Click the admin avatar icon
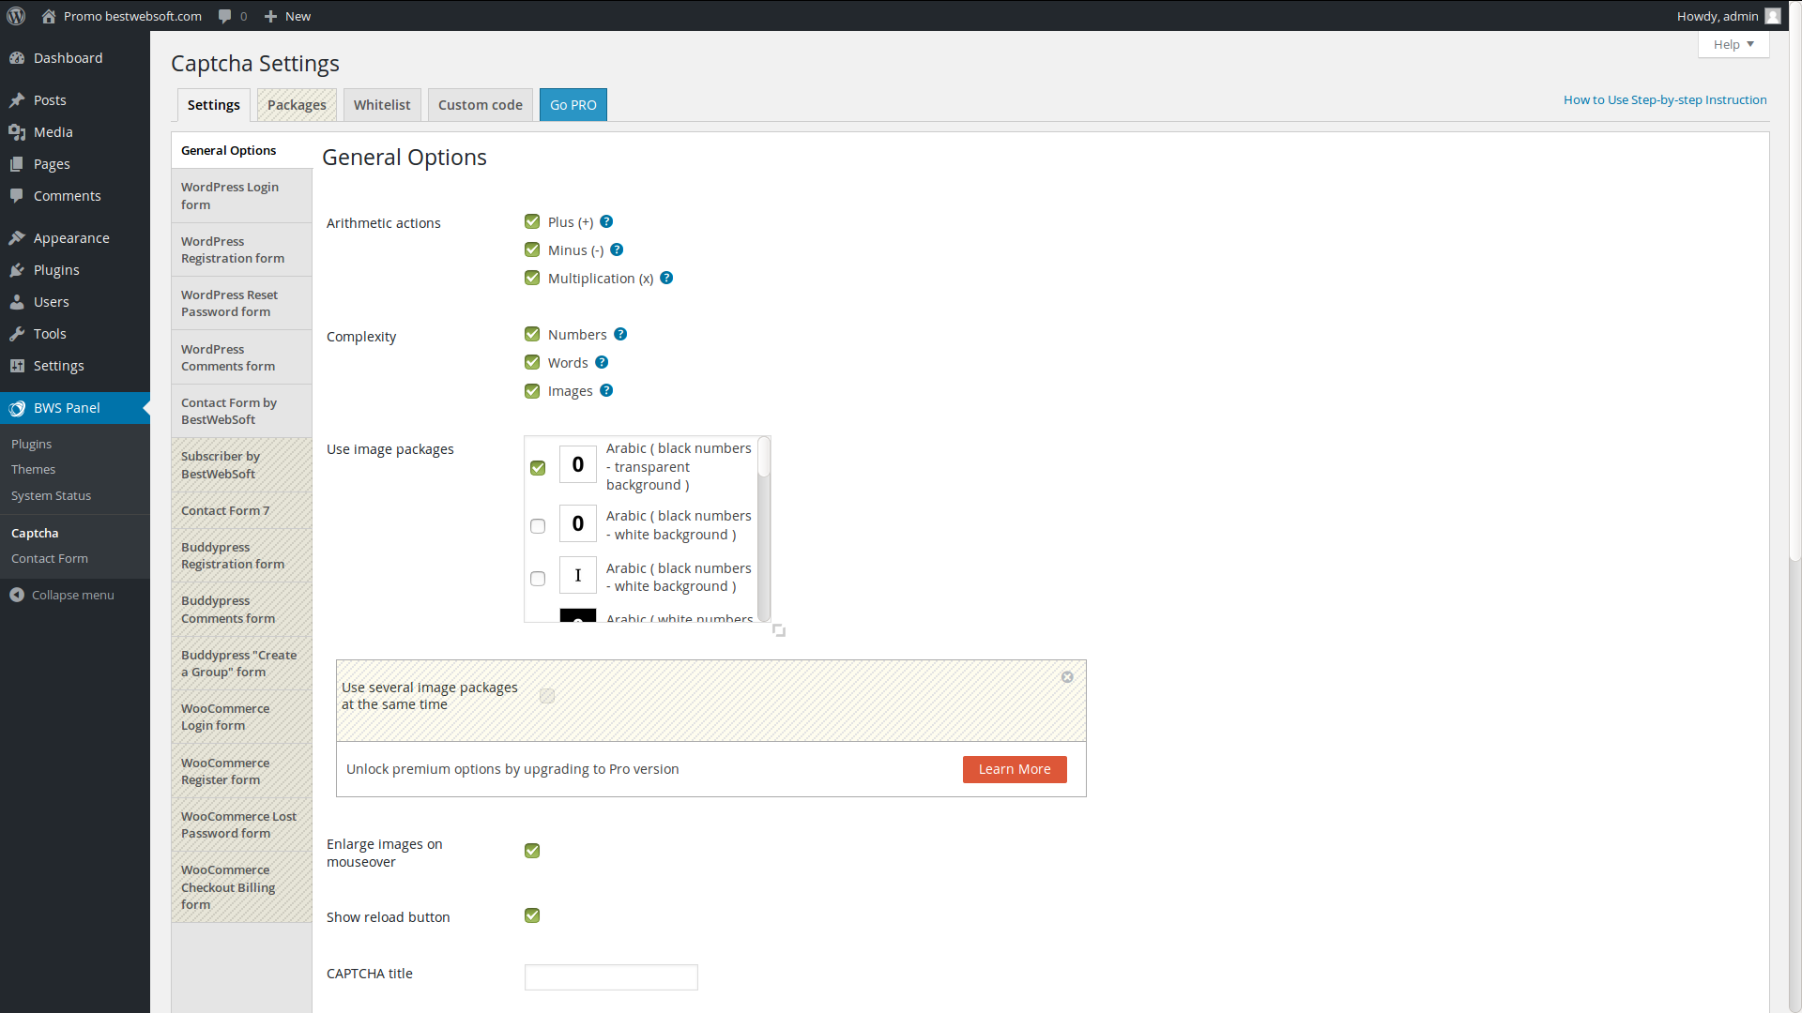The image size is (1802, 1013). click(1773, 16)
